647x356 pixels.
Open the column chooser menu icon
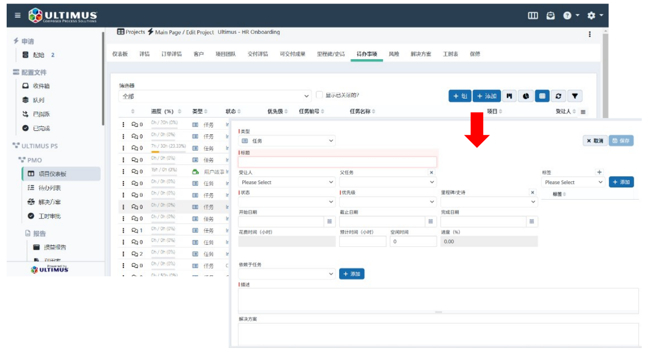(x=583, y=111)
